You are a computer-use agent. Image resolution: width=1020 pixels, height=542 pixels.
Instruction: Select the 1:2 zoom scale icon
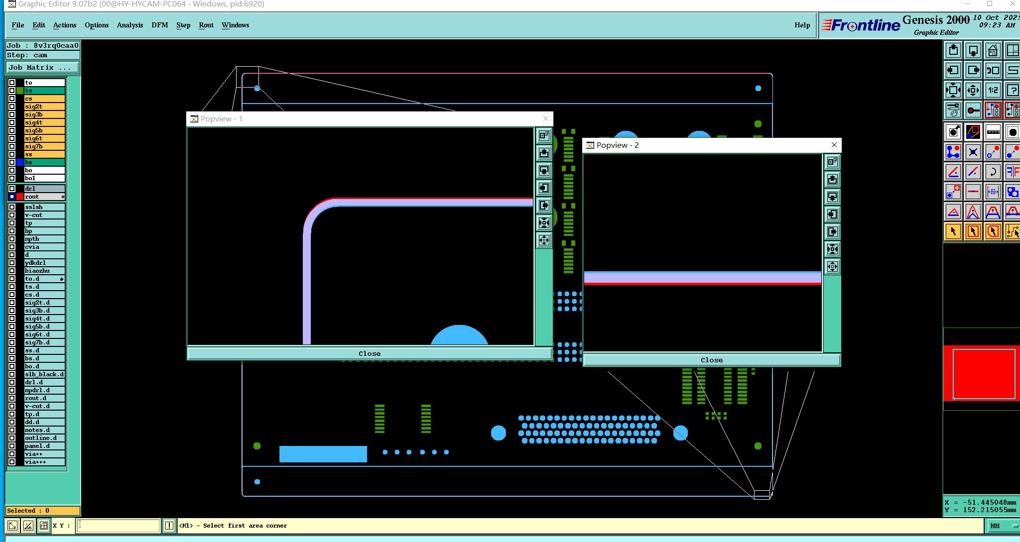click(993, 90)
